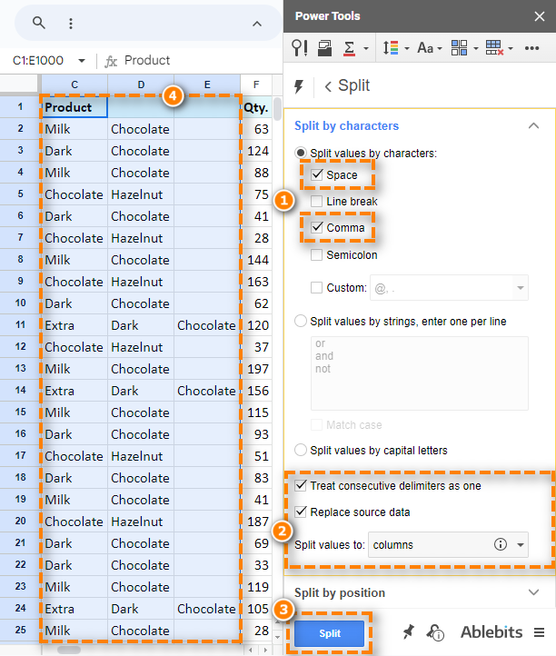Go back using the Split back arrow
Image resolution: width=556 pixels, height=656 pixels.
pyautogui.click(x=328, y=86)
